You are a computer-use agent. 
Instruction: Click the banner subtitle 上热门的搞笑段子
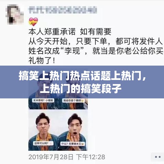81,88
